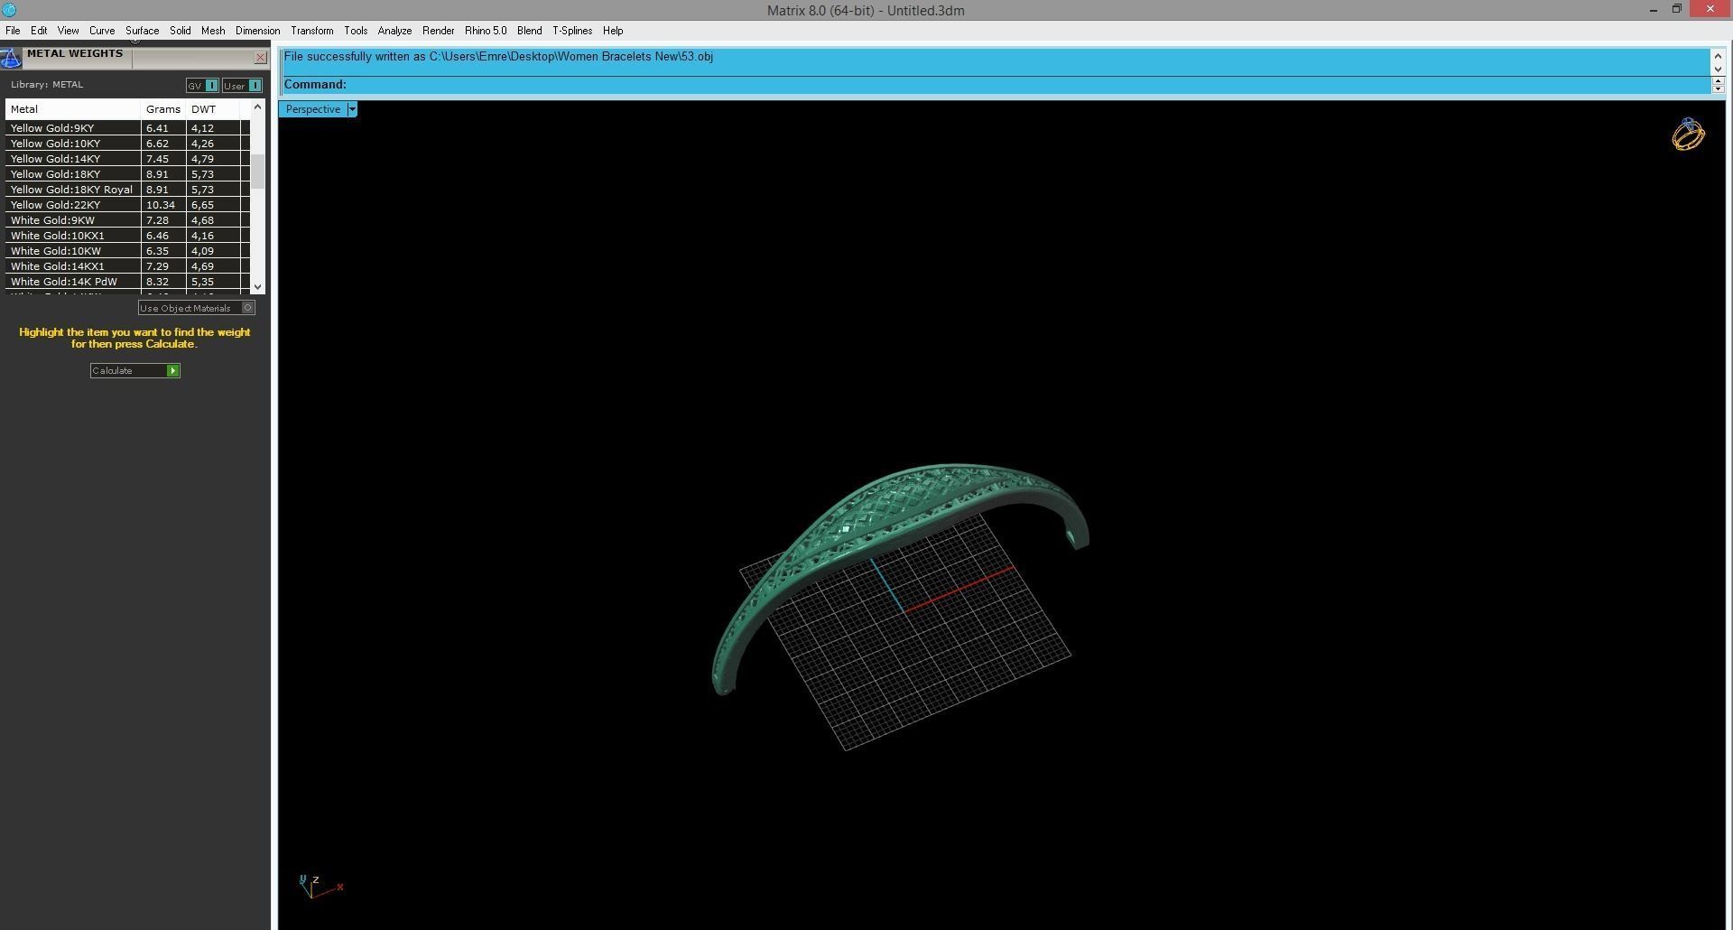Viewport: 1733px width, 930px height.
Task: Restore down the Matrix window
Action: coord(1676,10)
